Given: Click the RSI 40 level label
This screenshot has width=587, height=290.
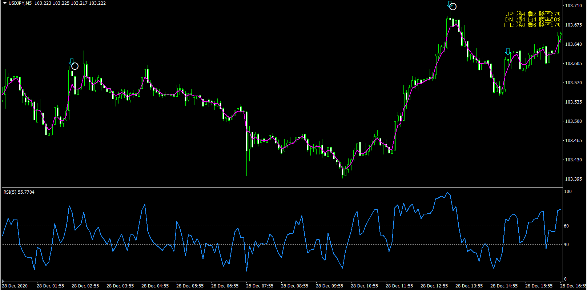Looking at the screenshot, I should click(566, 245).
